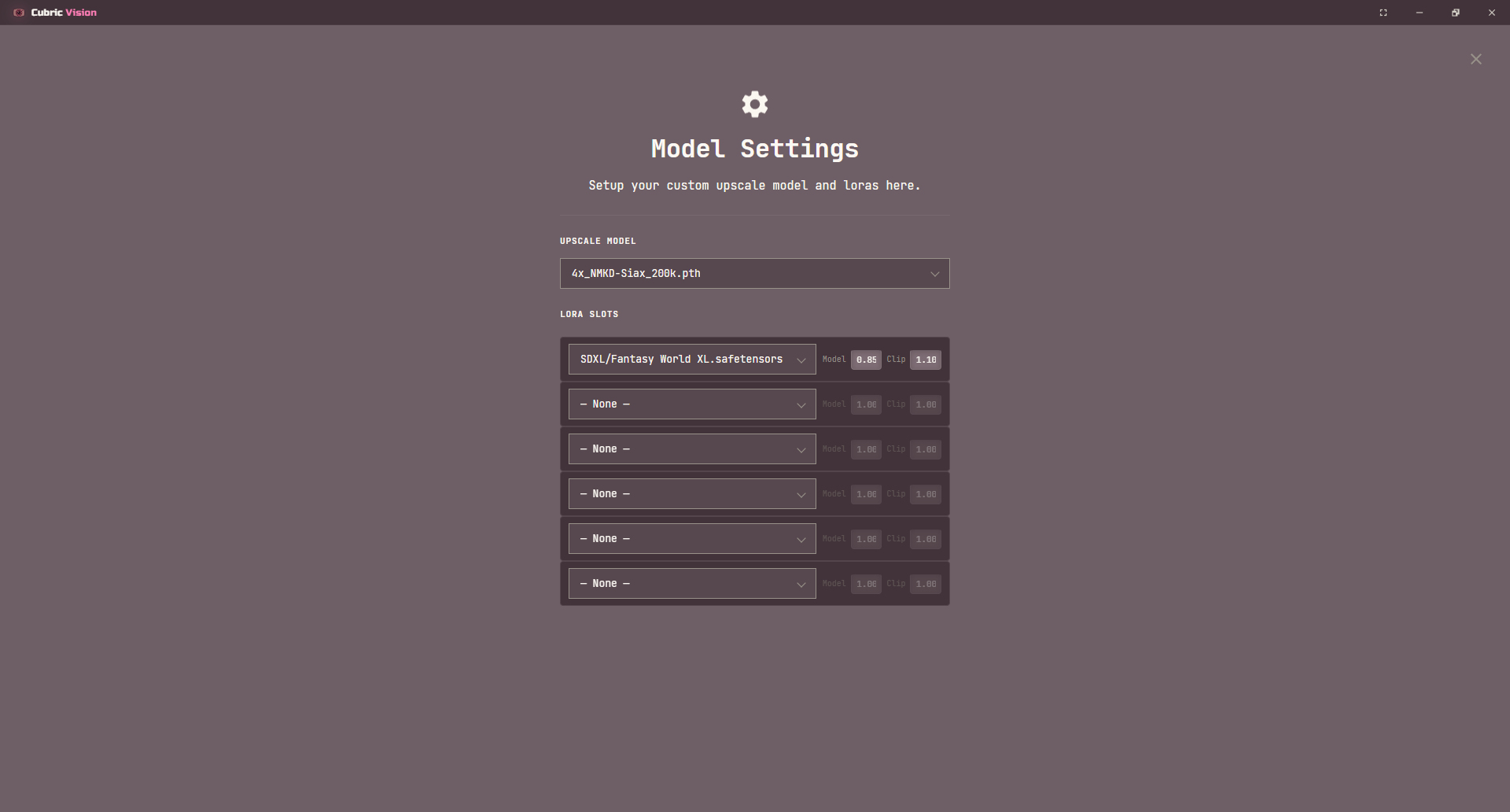Toggle fullscreen mode from the title bar icon
This screenshot has width=1510, height=812.
pos(1383,13)
